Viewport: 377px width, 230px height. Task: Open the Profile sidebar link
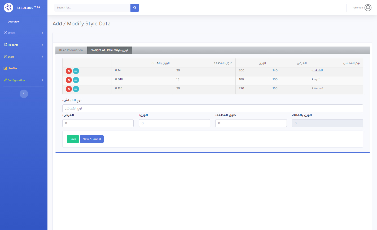12,68
